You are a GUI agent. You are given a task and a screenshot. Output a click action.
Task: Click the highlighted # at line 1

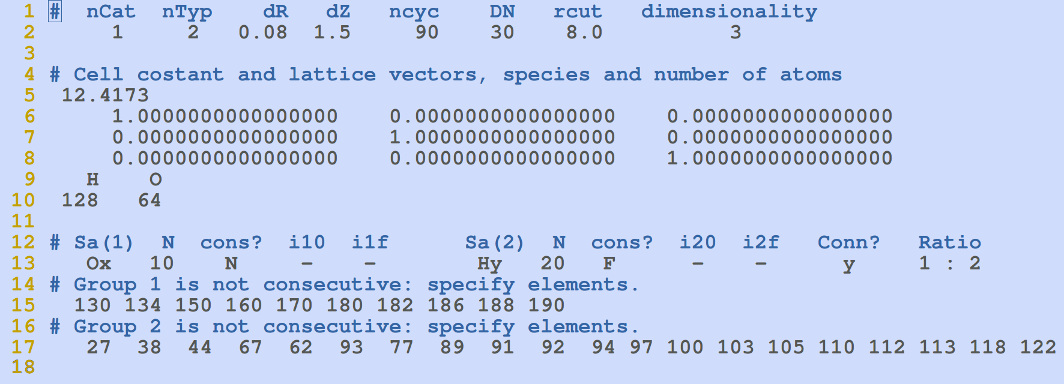pos(55,11)
